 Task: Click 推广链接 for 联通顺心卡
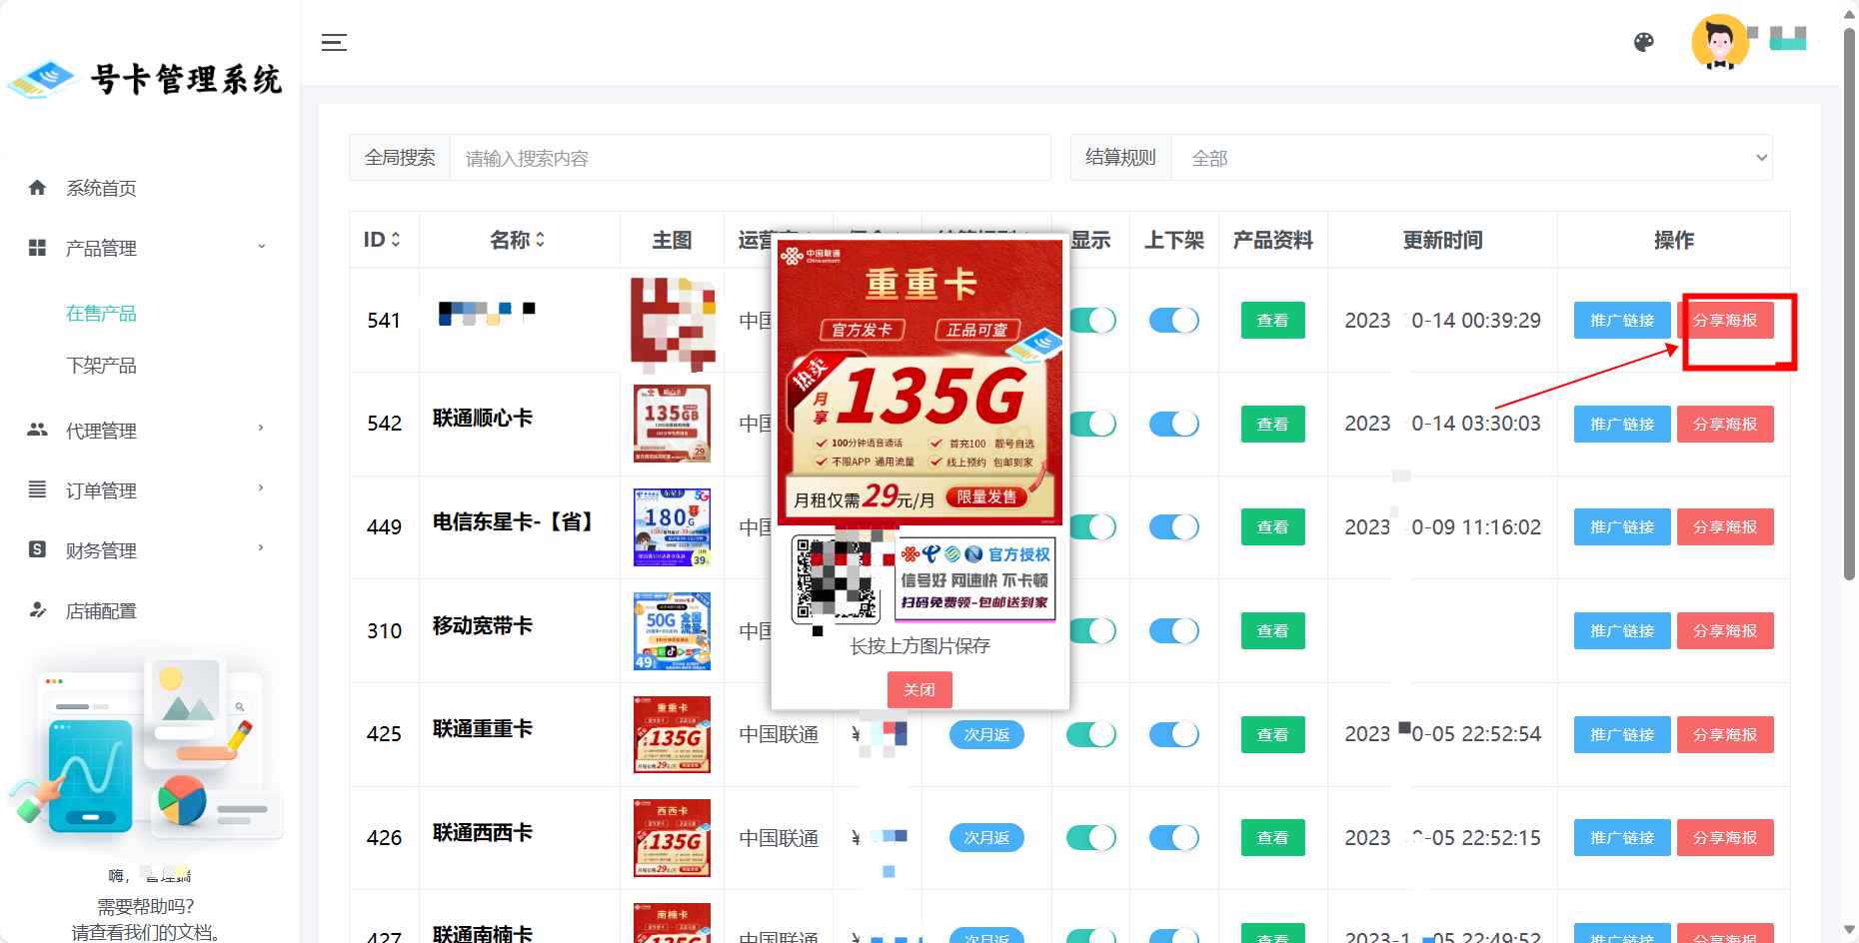pyautogui.click(x=1622, y=424)
